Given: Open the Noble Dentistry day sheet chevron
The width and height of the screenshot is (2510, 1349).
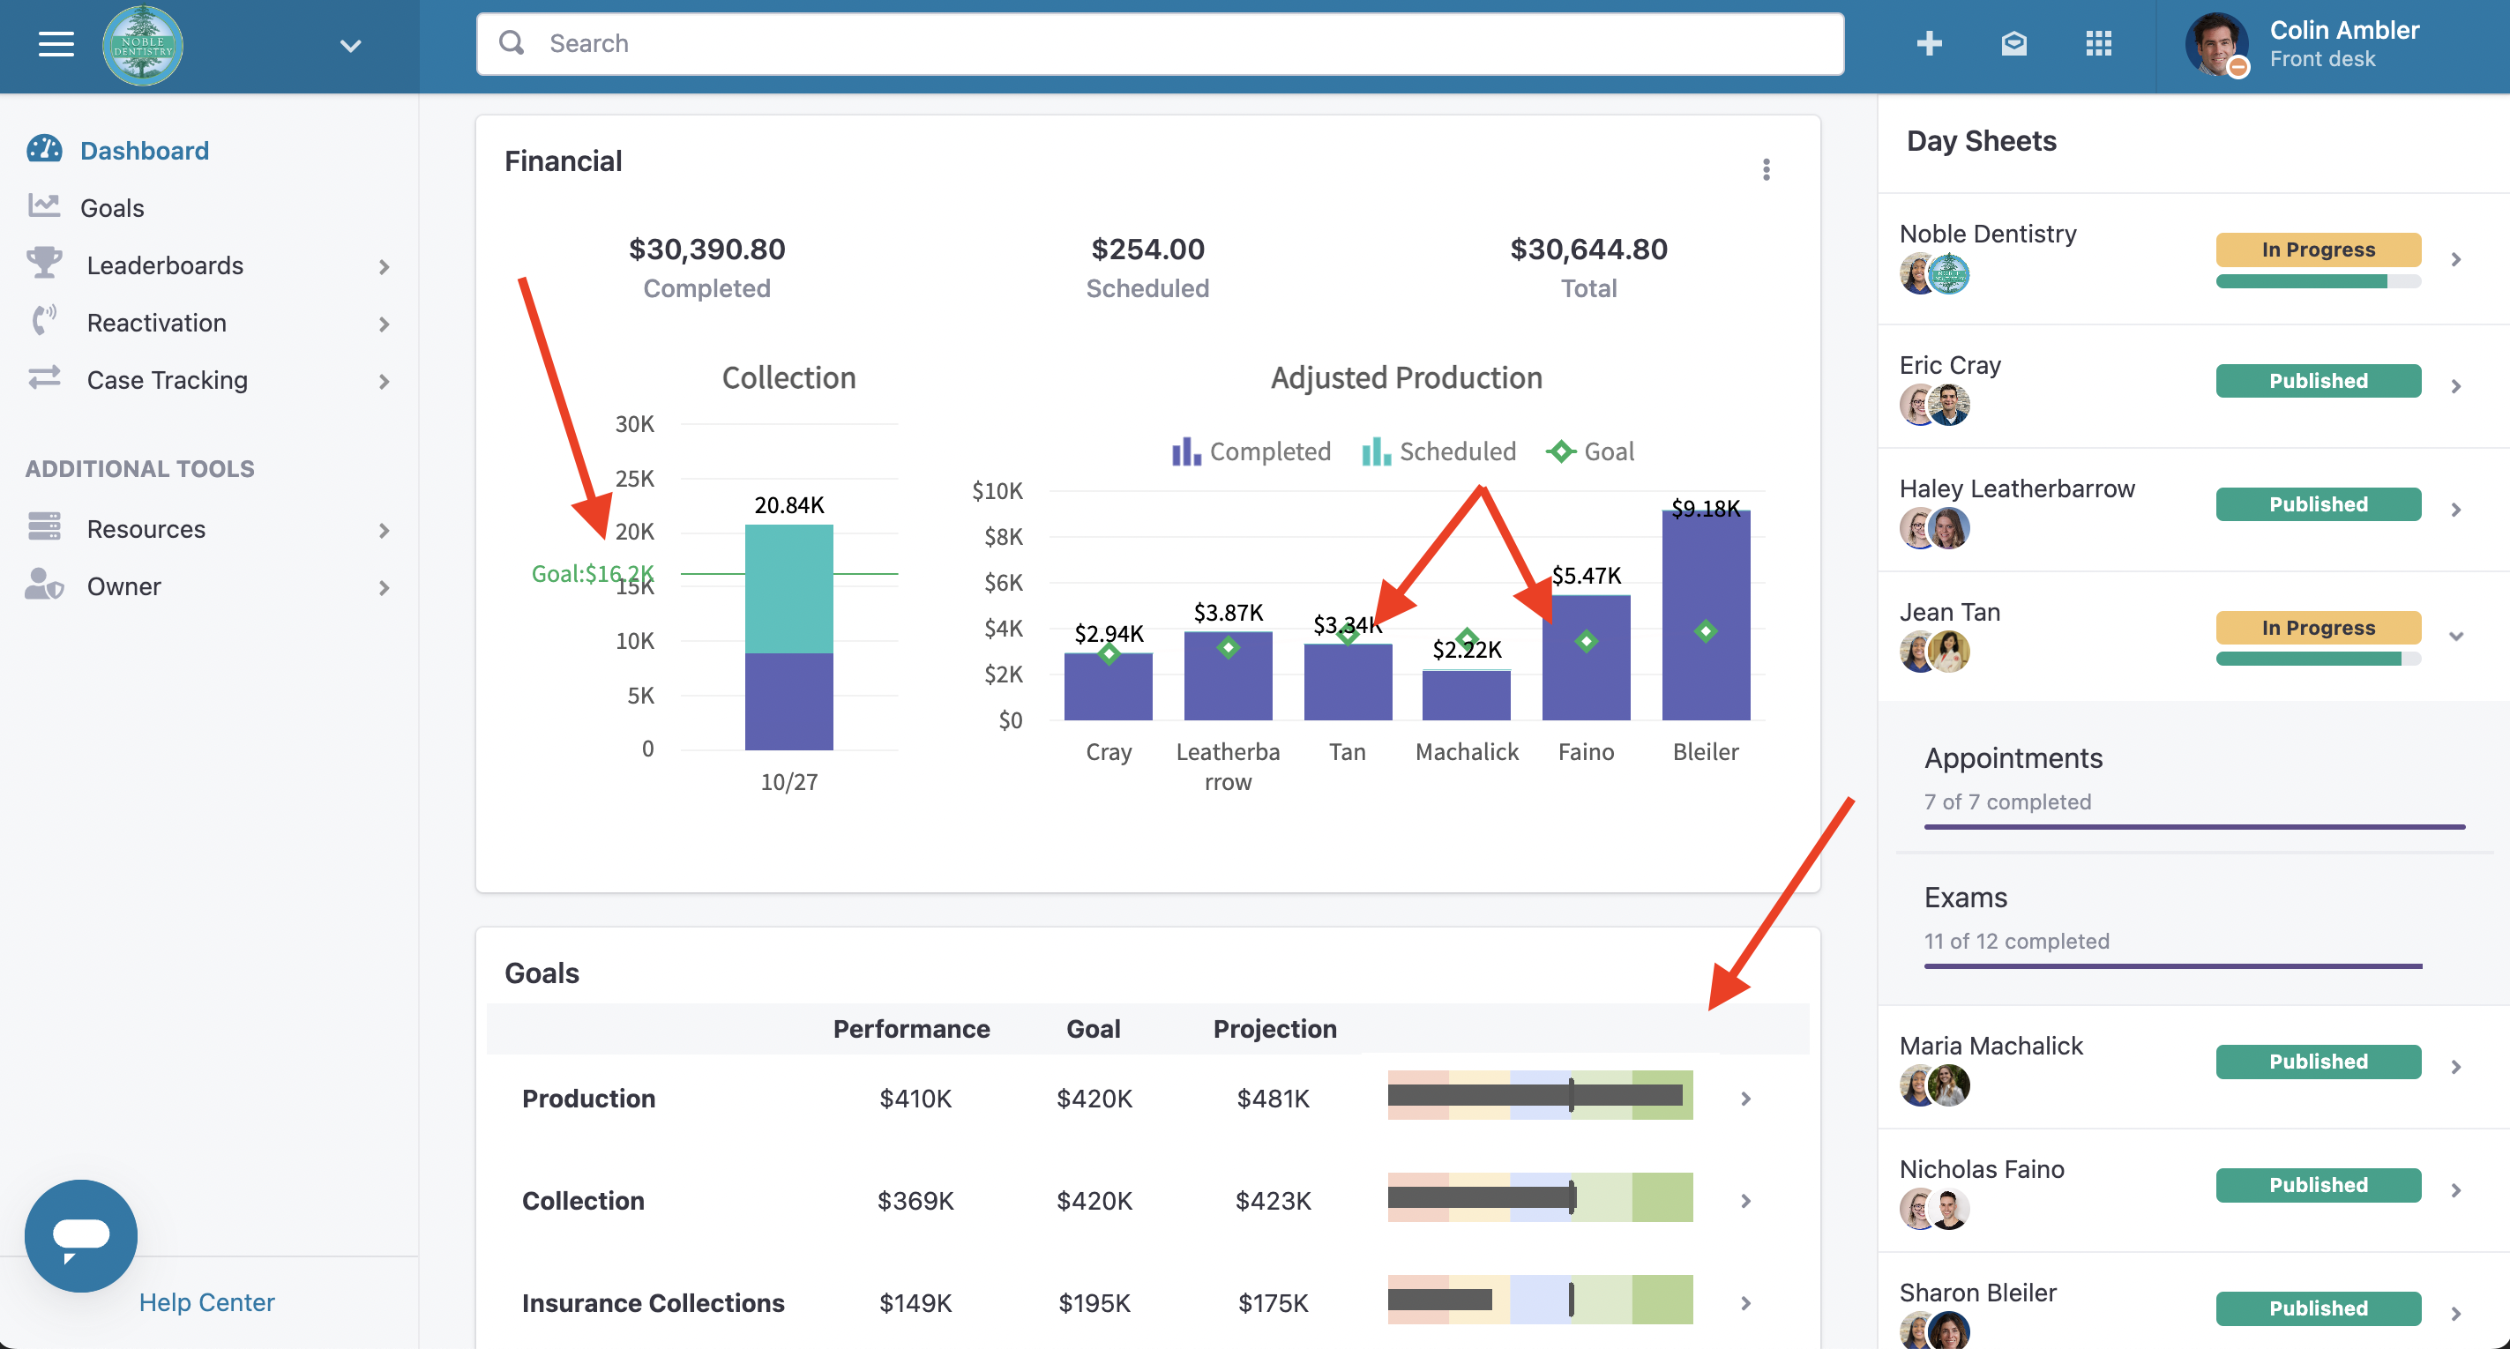Looking at the screenshot, I should coord(2456,259).
